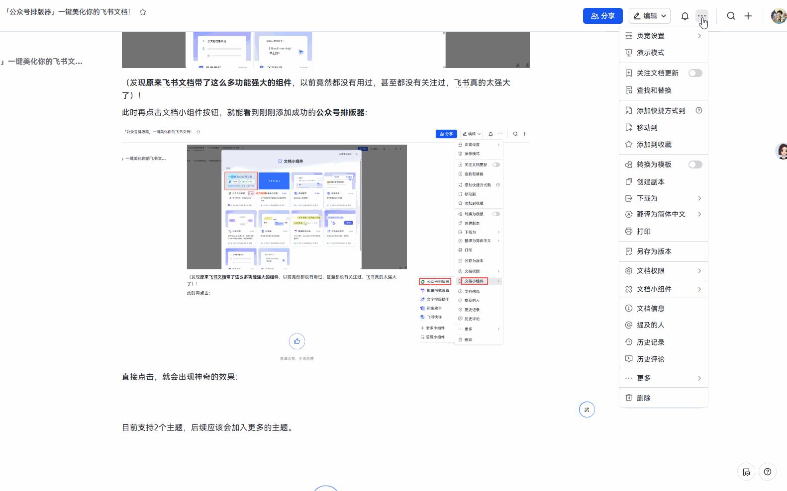The width and height of the screenshot is (787, 491).
Task: Click the 文档权限 gear icon
Action: pyautogui.click(x=629, y=271)
